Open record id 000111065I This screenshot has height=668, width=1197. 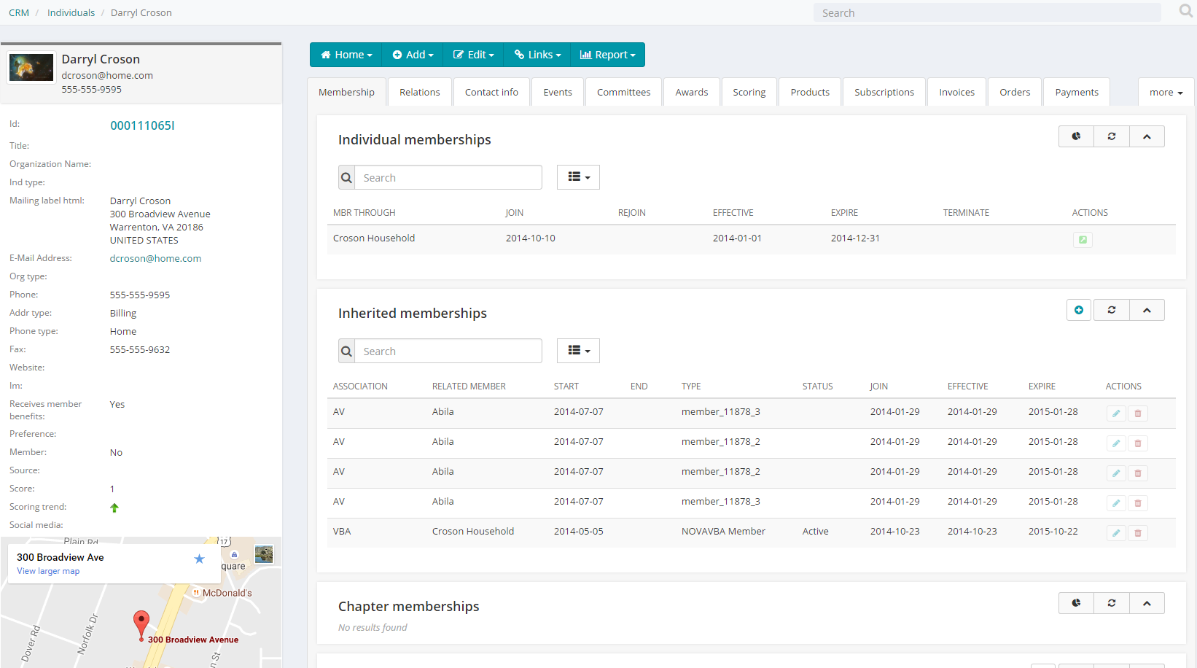[x=142, y=125]
